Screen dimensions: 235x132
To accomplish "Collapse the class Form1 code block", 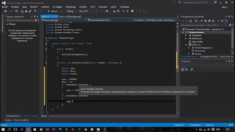I will coord(46,44).
